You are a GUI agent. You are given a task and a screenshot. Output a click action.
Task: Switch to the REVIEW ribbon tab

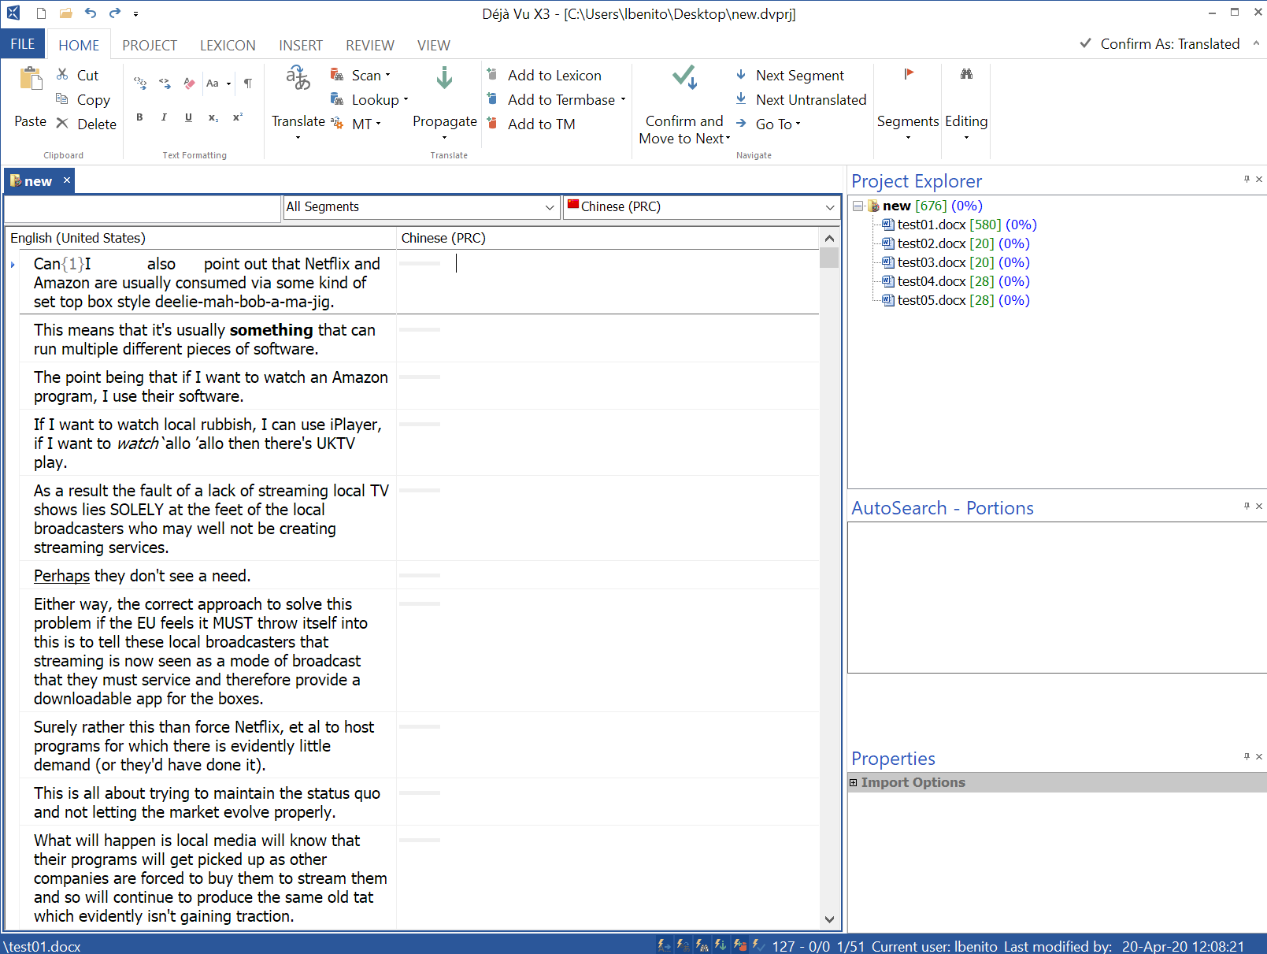coord(369,45)
